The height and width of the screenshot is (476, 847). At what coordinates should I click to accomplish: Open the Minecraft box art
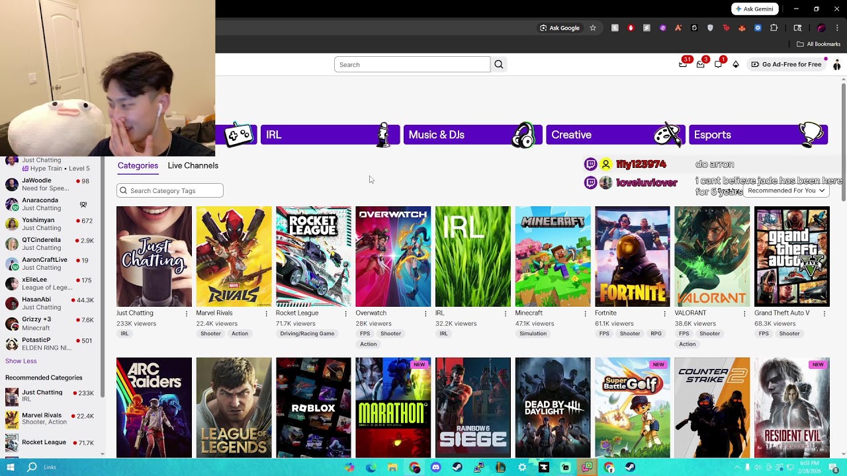(x=553, y=257)
